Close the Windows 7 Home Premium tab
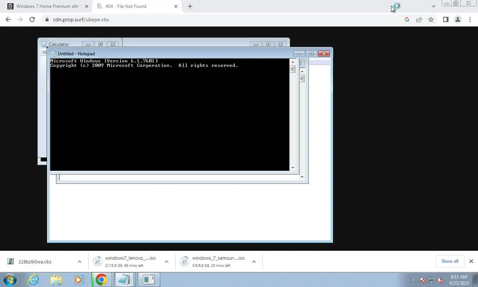The width and height of the screenshot is (478, 287). click(87, 6)
